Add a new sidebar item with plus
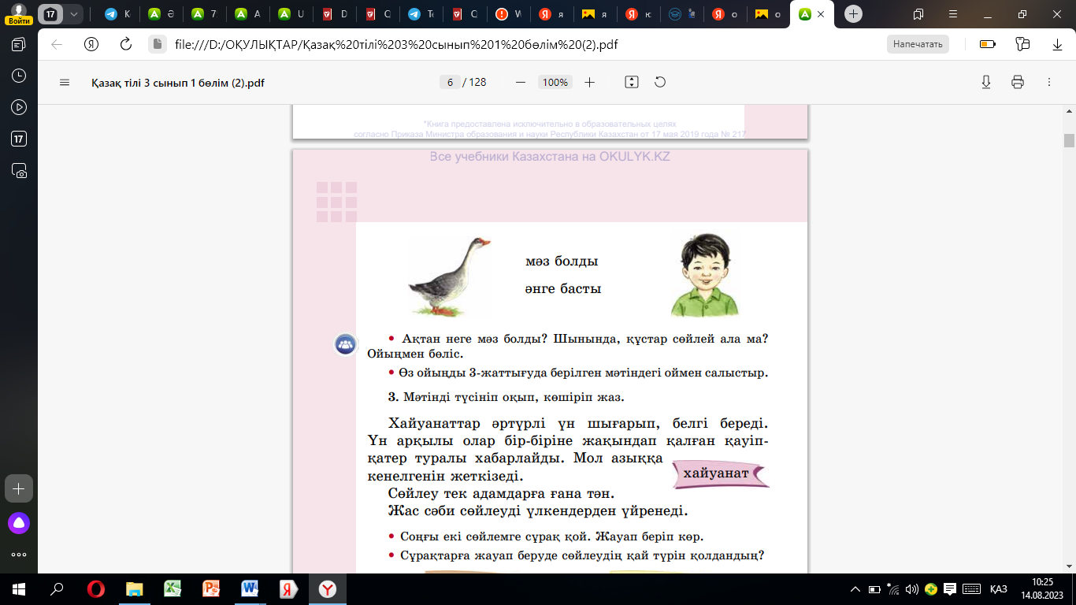Image resolution: width=1076 pixels, height=605 pixels. click(19, 488)
